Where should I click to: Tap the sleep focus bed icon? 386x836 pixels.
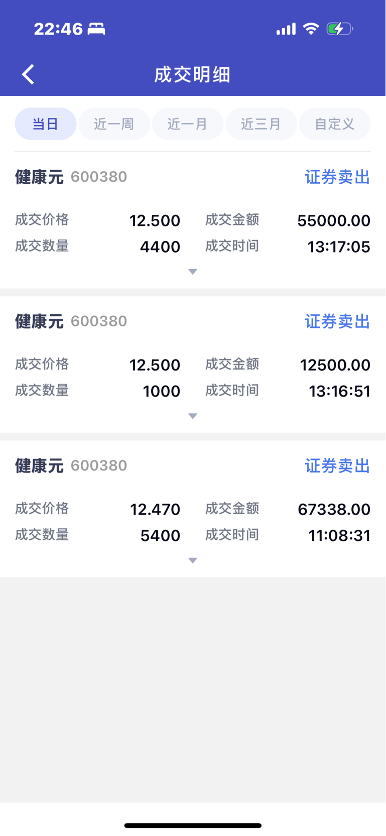point(96,29)
